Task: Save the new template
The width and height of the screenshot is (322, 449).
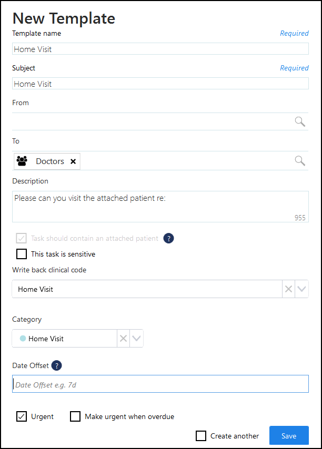Action: pos(289,435)
